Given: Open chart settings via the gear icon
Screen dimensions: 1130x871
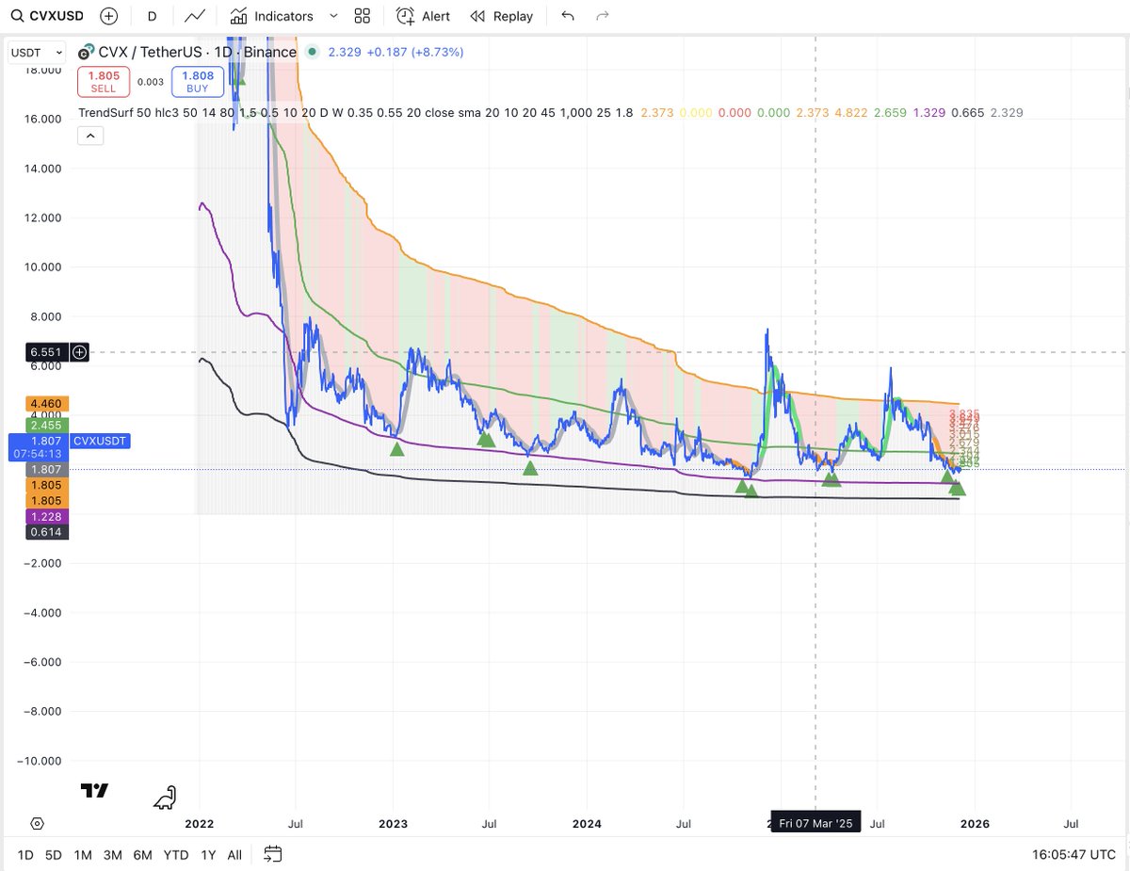Looking at the screenshot, I should pyautogui.click(x=37, y=823).
